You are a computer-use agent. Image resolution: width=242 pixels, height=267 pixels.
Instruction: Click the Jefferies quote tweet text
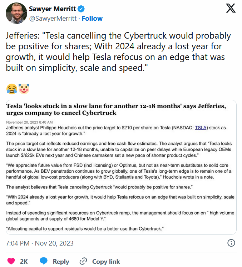click(118, 52)
